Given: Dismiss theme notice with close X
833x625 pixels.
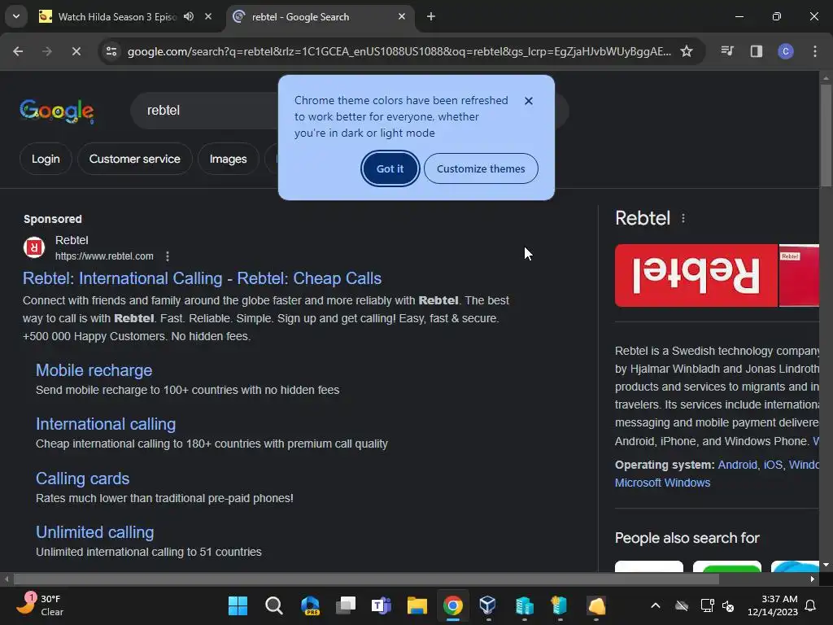Looking at the screenshot, I should coord(529,101).
